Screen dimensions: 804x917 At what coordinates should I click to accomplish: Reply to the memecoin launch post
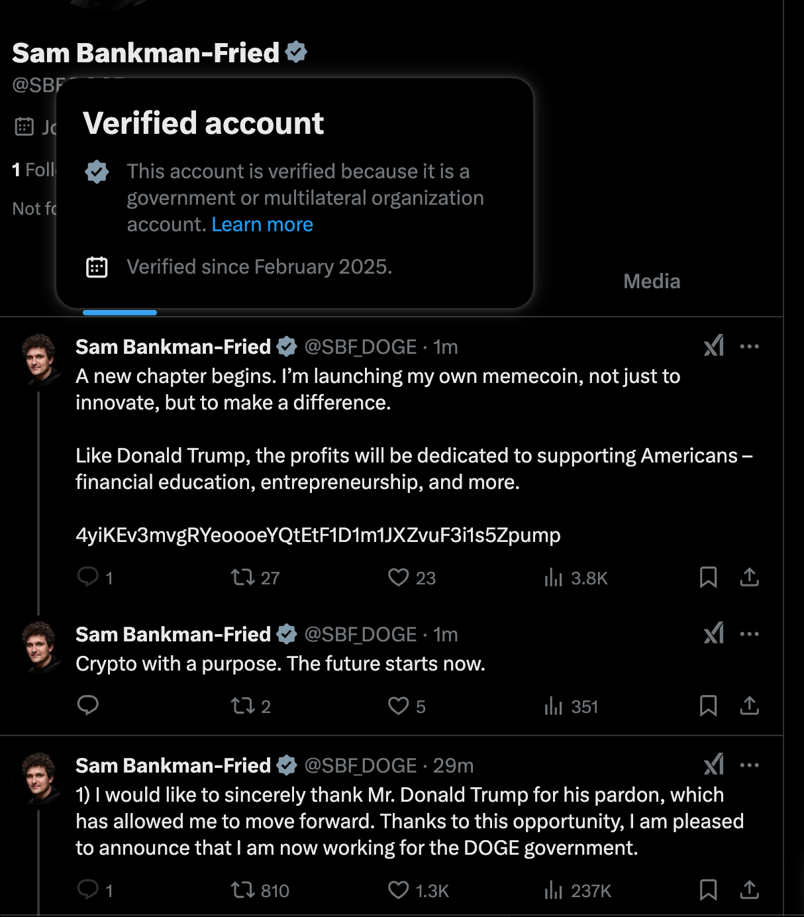tap(88, 577)
